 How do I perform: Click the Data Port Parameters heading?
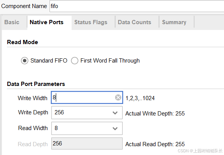(36, 84)
